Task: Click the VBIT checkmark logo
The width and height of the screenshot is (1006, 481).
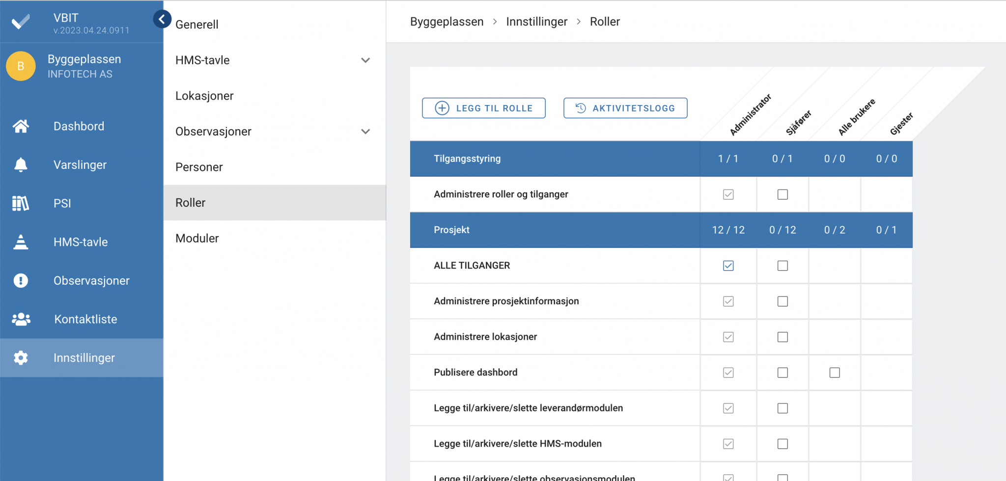Action: click(x=21, y=21)
